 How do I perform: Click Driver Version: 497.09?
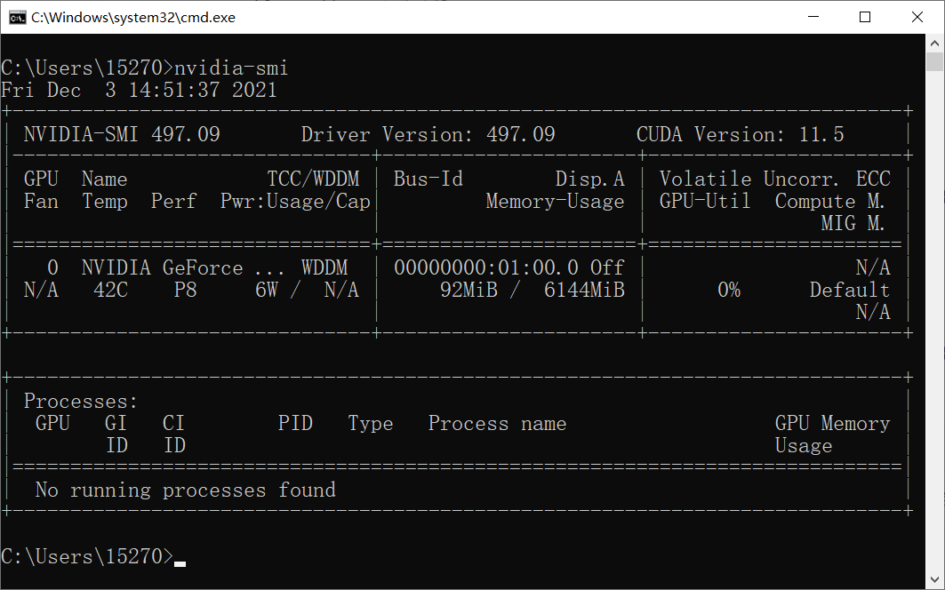pyautogui.click(x=428, y=134)
